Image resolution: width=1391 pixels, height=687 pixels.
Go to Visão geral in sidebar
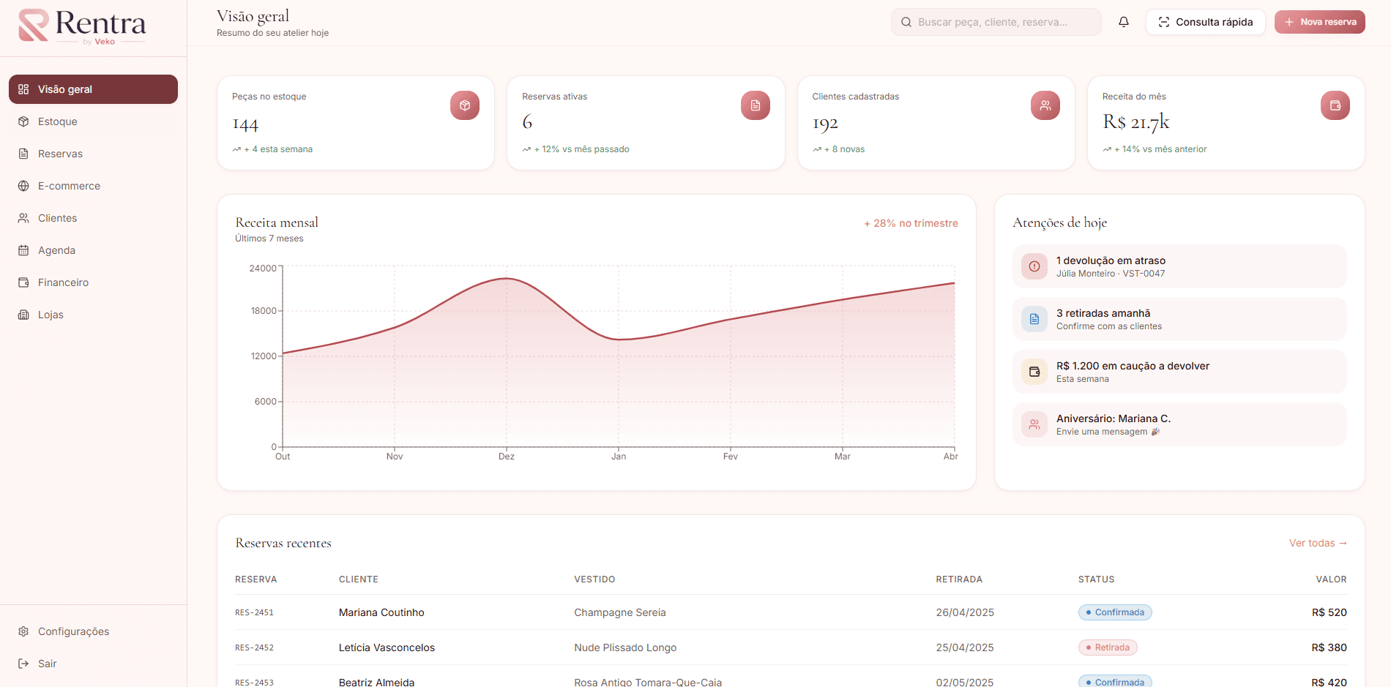coord(93,89)
